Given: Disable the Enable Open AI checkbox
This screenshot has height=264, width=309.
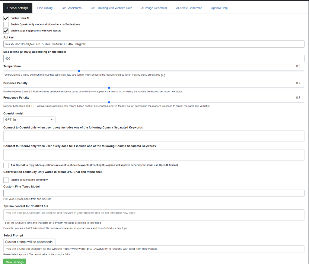Looking at the screenshot, I should tap(6, 18).
